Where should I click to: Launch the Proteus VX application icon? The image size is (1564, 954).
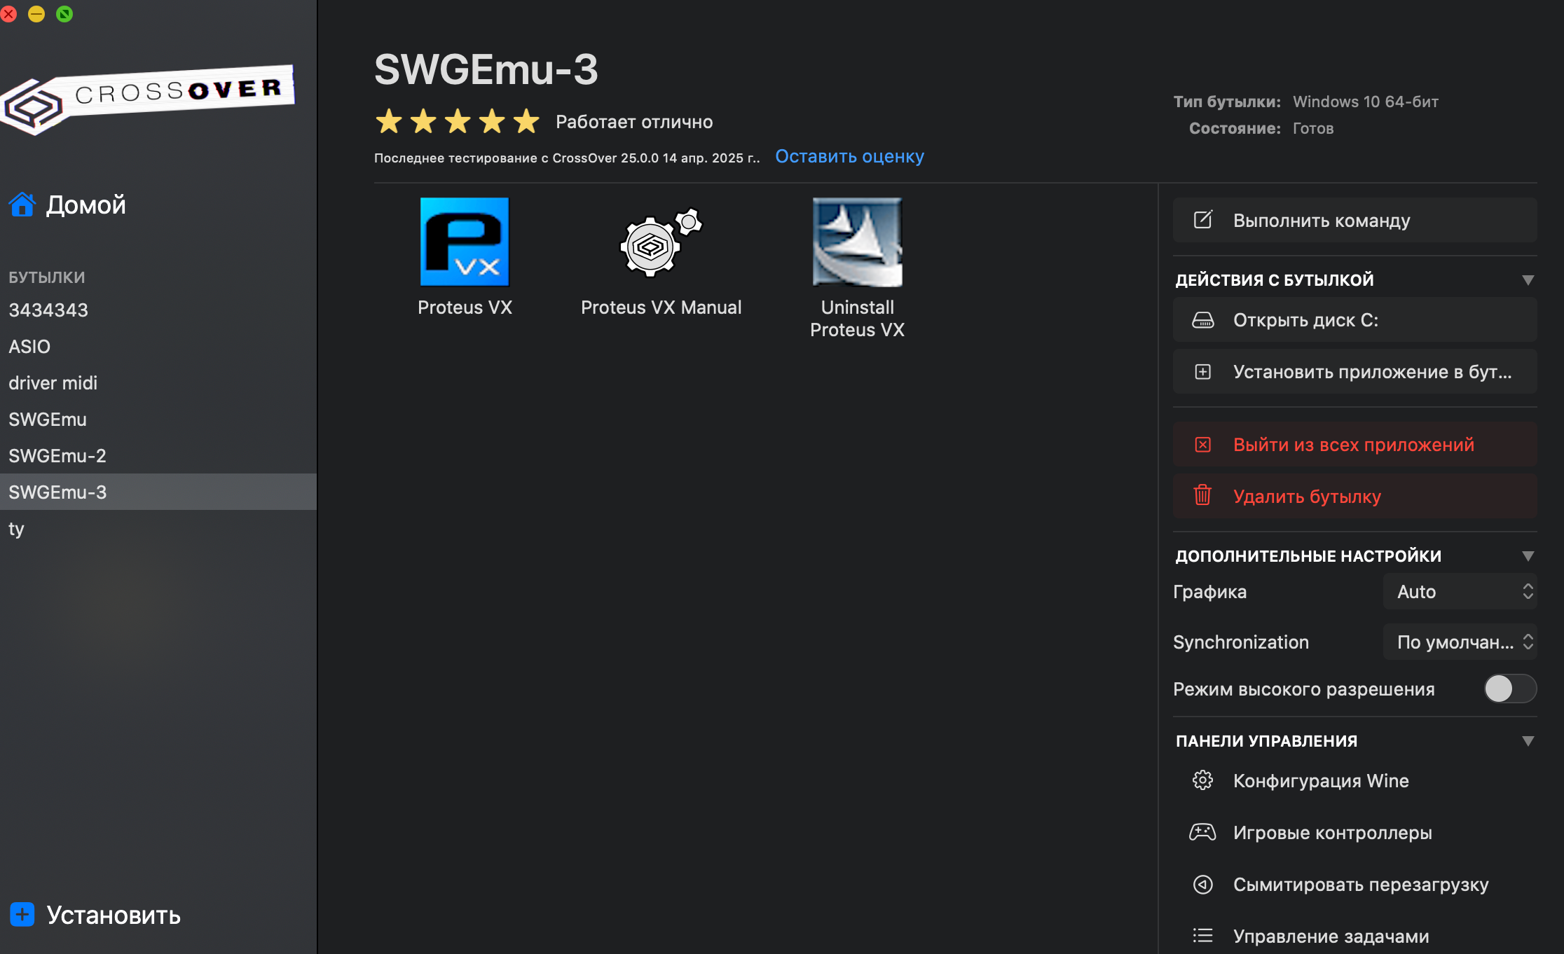[465, 242]
